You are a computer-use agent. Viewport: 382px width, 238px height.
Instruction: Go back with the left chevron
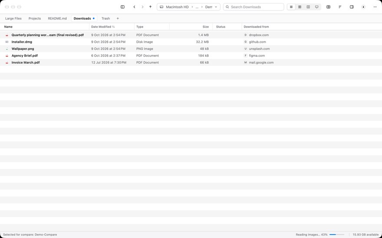134,7
